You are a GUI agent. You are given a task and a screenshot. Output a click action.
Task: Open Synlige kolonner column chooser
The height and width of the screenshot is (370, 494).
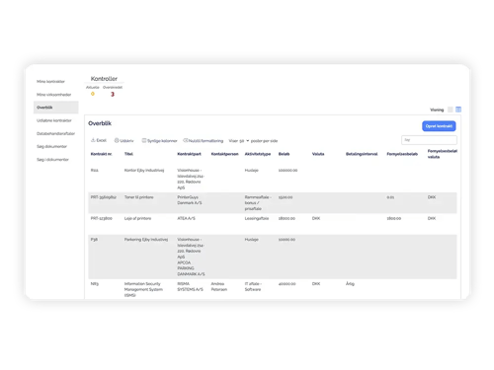pos(159,141)
